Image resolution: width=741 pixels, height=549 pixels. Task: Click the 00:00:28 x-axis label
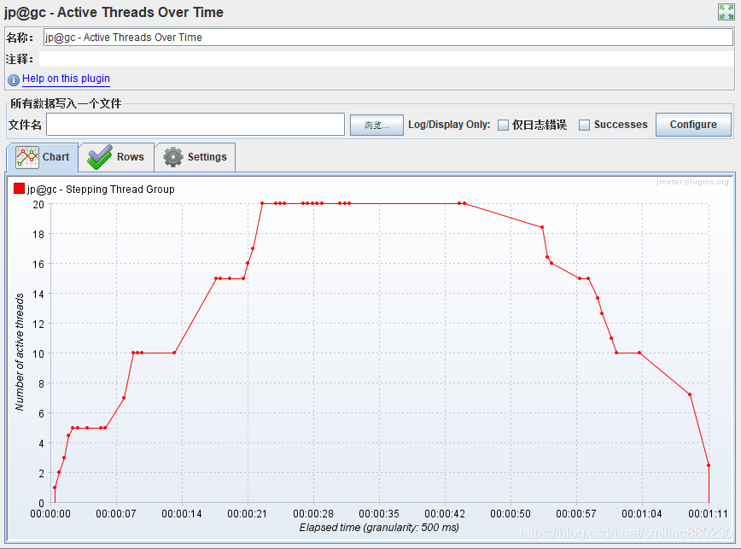tap(313, 513)
